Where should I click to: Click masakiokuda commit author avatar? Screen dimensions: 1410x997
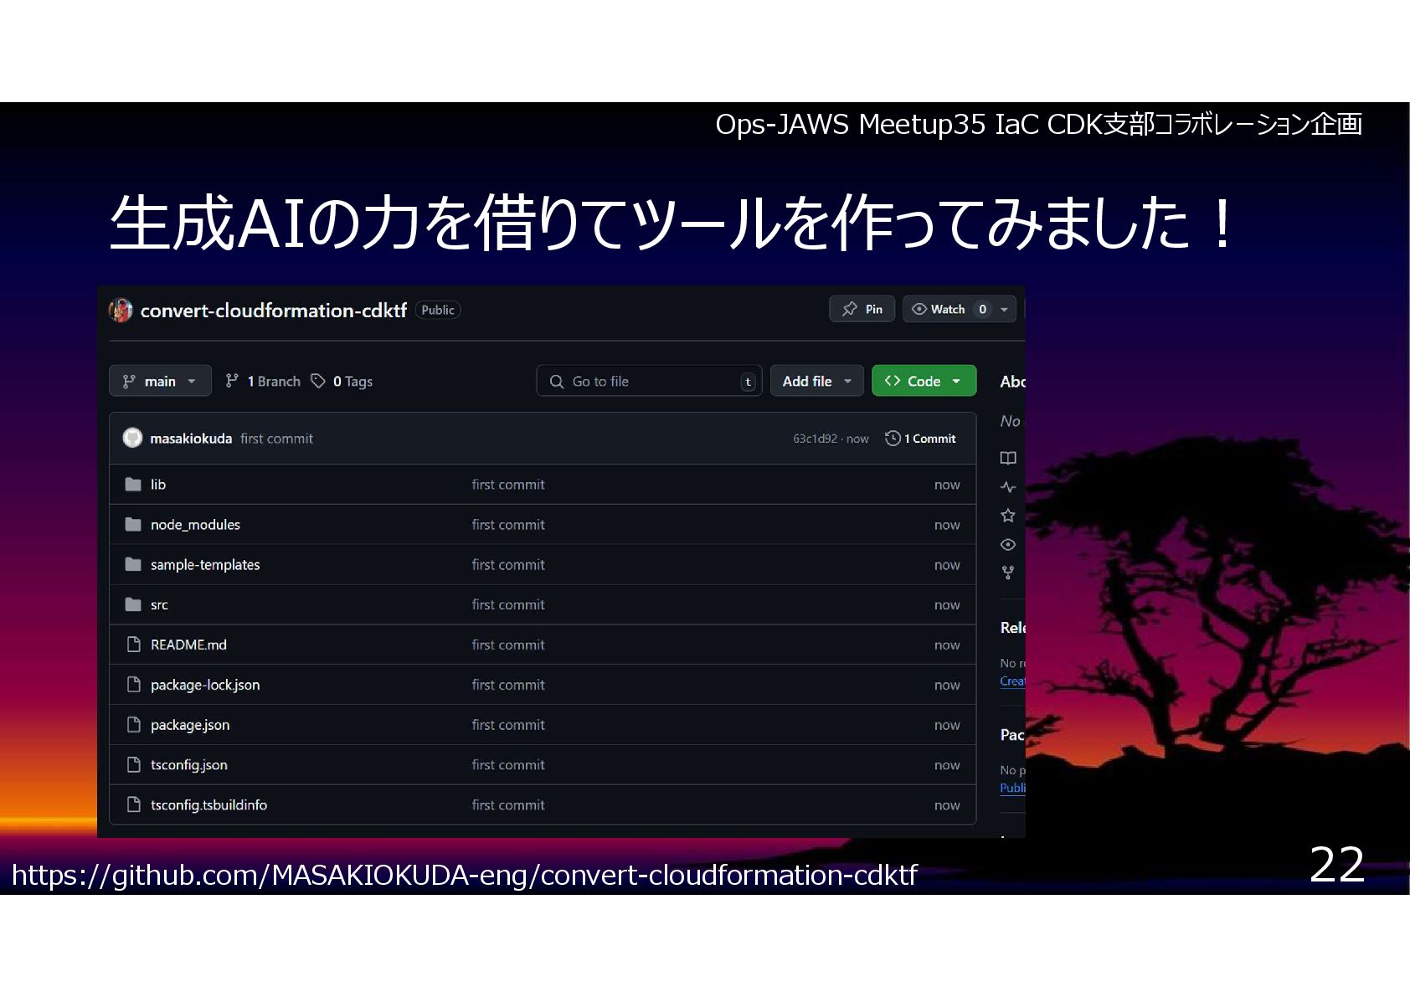(x=132, y=438)
